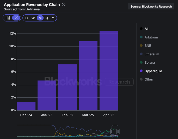Image resolution: width=178 pixels, height=139 pixels.
Task: Click the Jan '25 axis label
Action: pos(47,115)
